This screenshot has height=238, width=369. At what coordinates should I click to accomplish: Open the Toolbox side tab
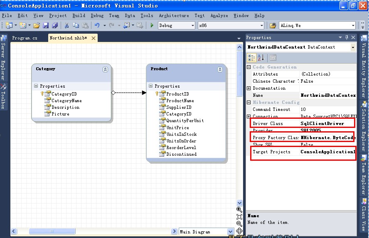click(x=3, y=96)
